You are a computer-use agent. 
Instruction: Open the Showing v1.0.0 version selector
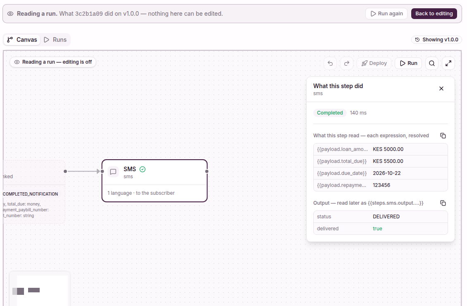point(436,40)
